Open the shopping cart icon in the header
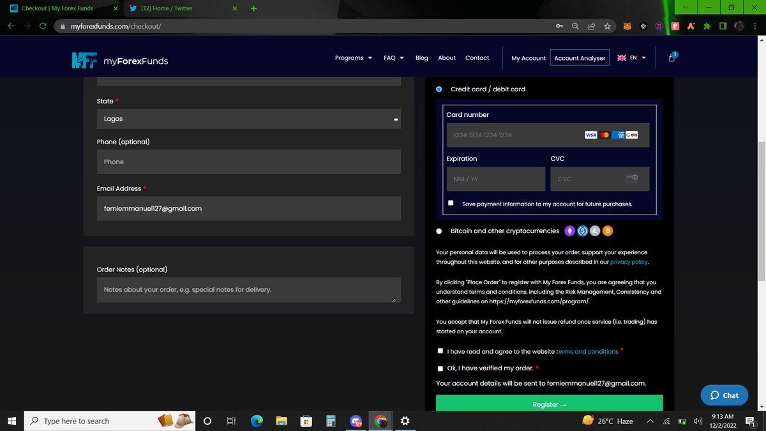The image size is (766, 431). [672, 57]
